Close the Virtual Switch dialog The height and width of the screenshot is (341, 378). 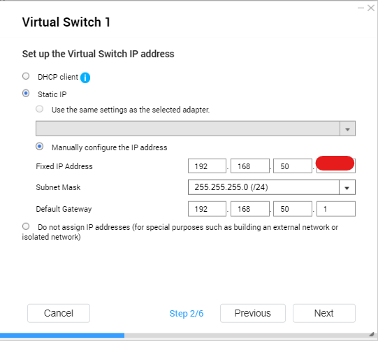(371, 8)
